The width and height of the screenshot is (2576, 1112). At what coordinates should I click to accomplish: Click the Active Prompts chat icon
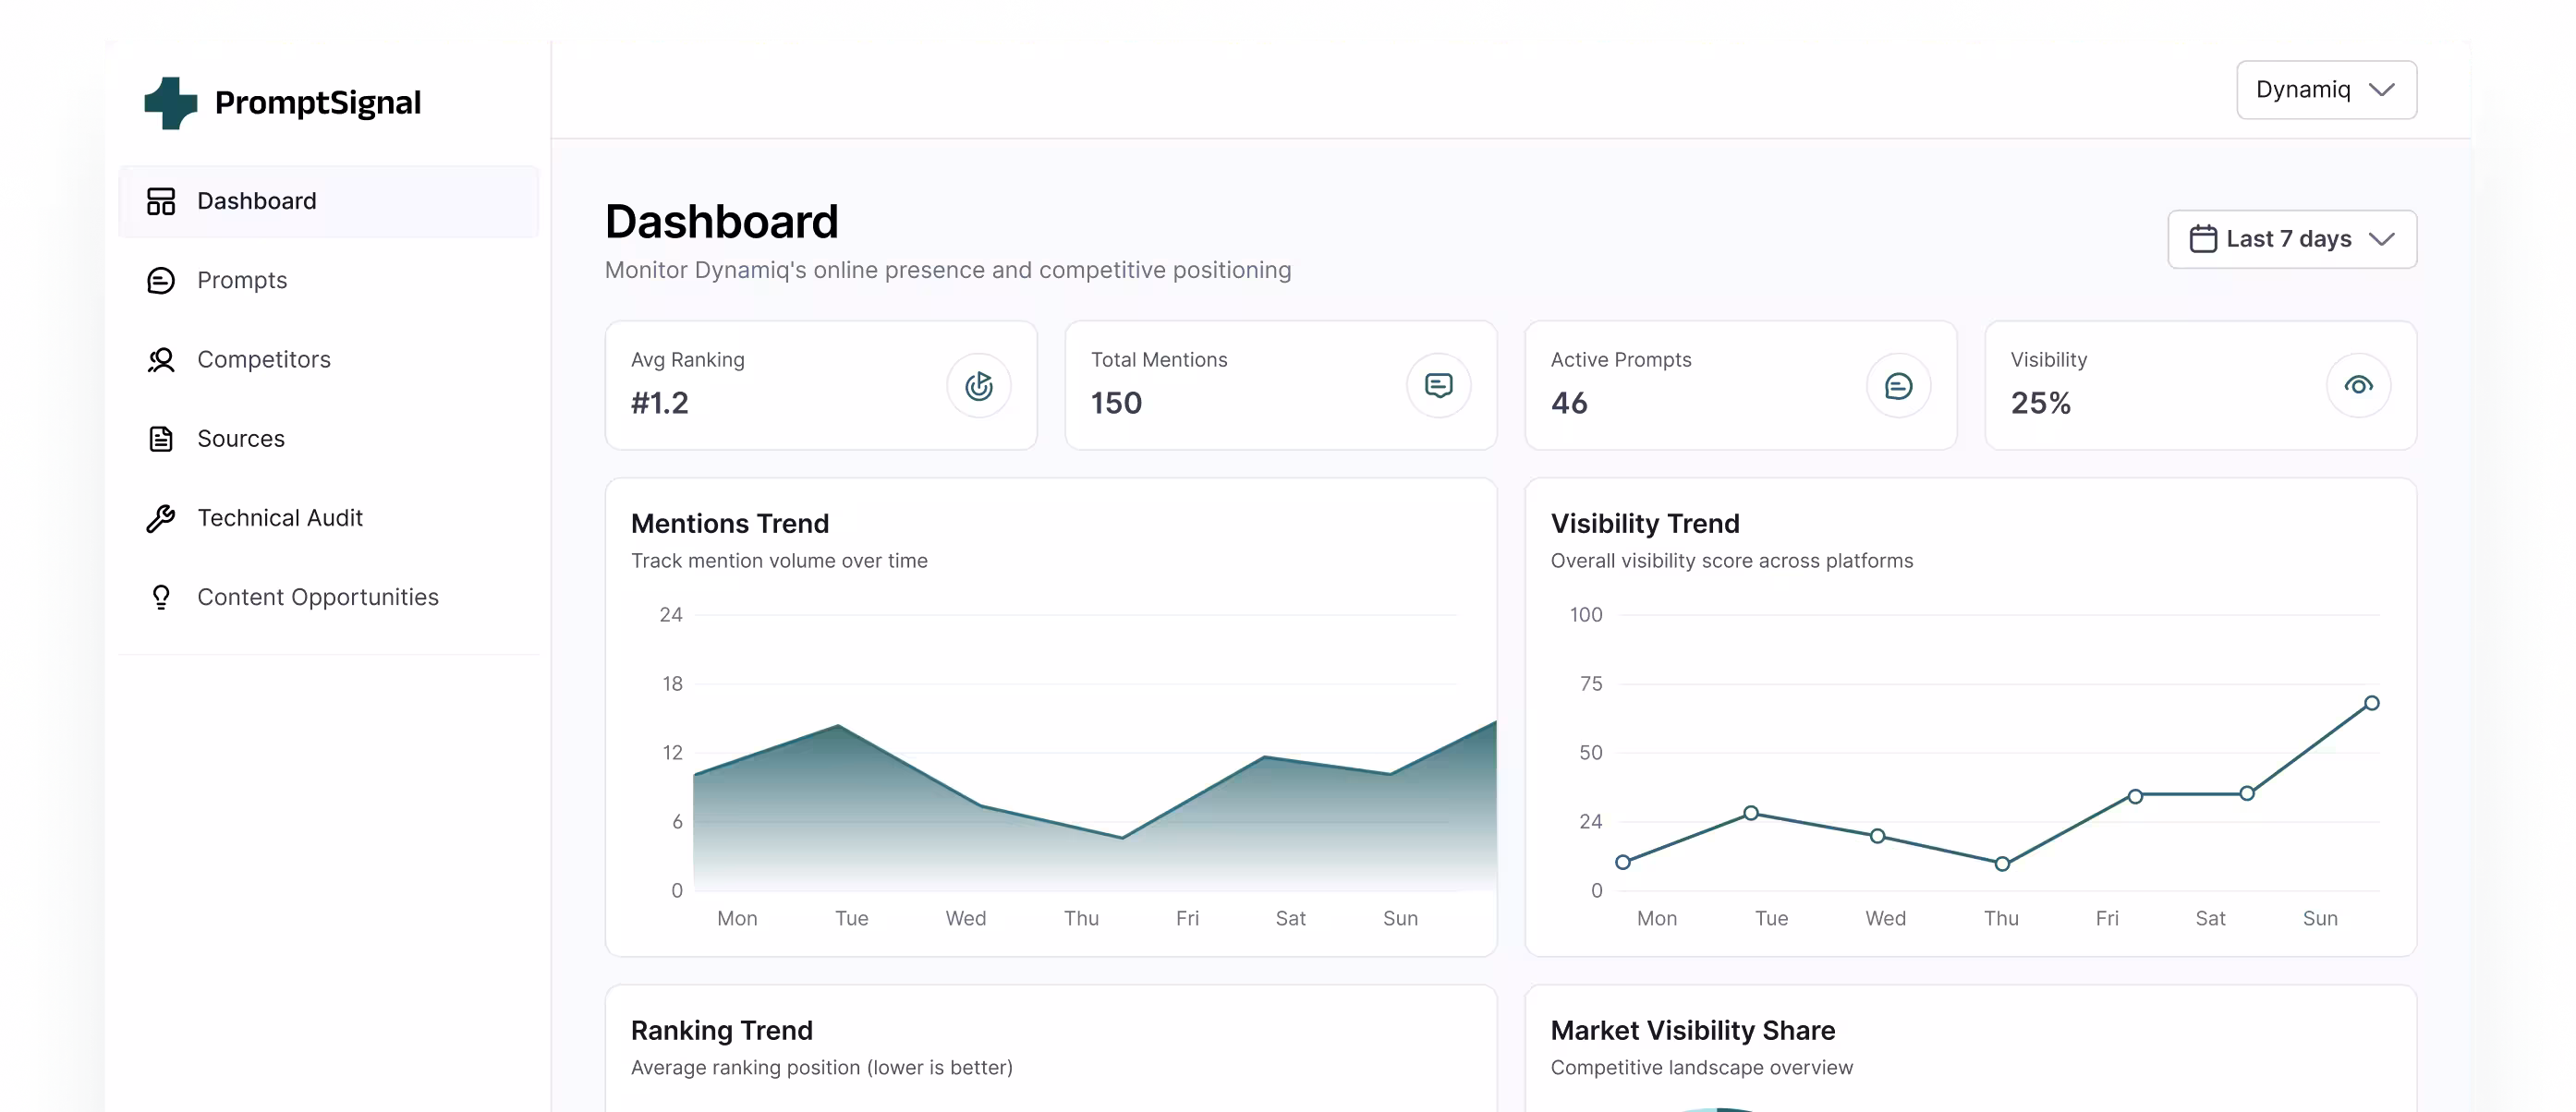1898,386
